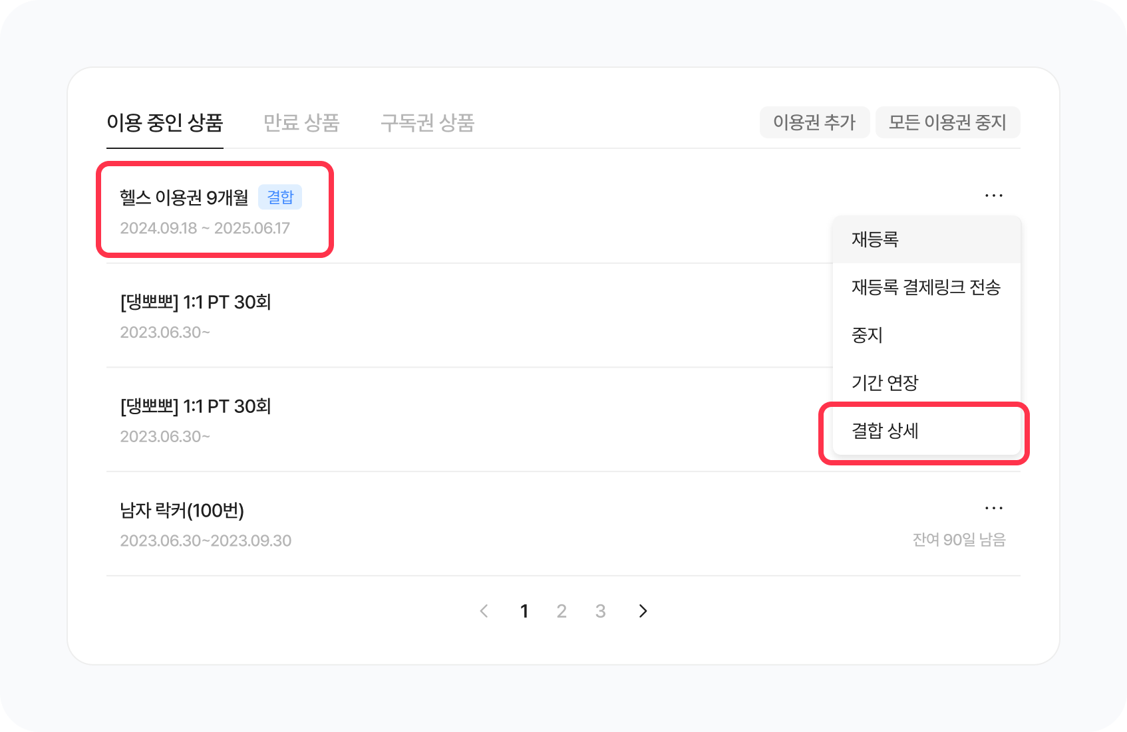
Task: Open the 구독권 상품 tab
Action: click(x=427, y=123)
